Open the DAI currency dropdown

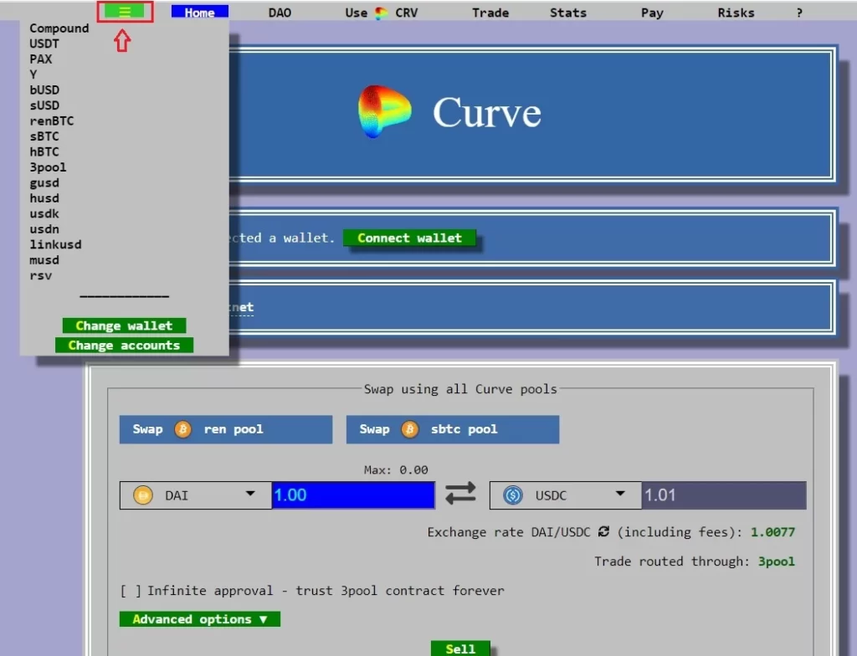click(x=249, y=495)
